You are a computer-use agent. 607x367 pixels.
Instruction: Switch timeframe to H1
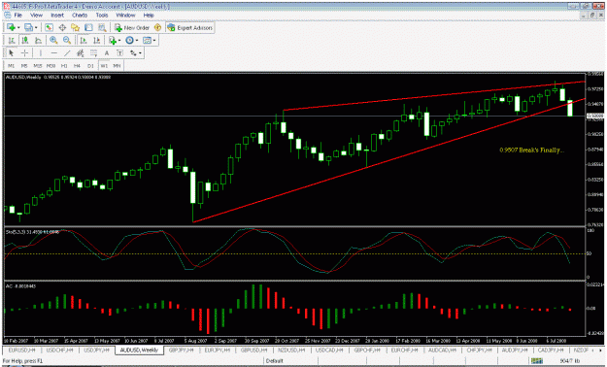[64, 66]
